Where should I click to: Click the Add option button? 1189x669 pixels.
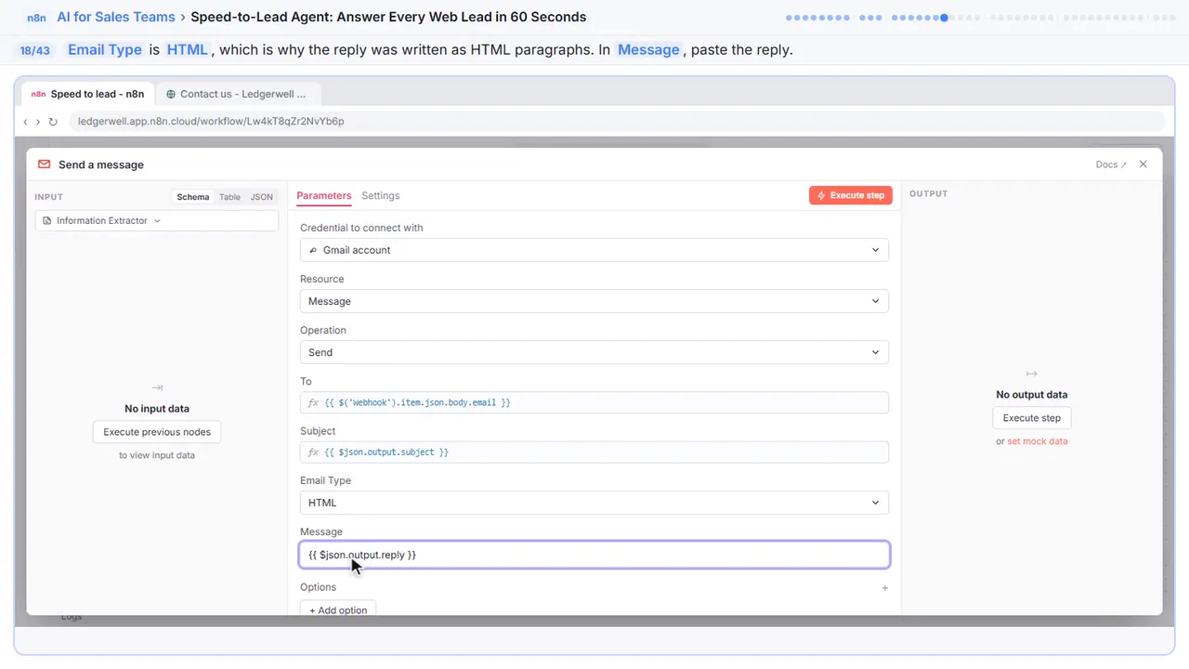338,610
